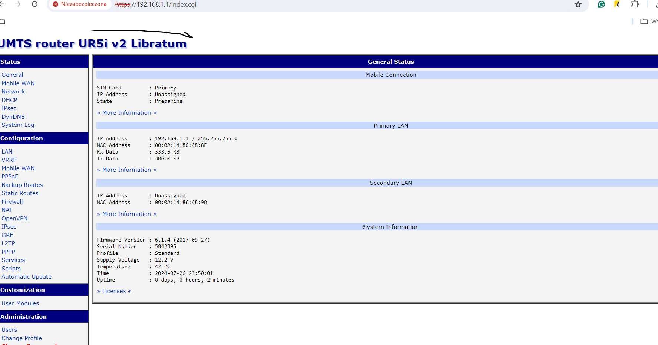Open L2TP configuration
The height and width of the screenshot is (345, 658).
point(8,243)
